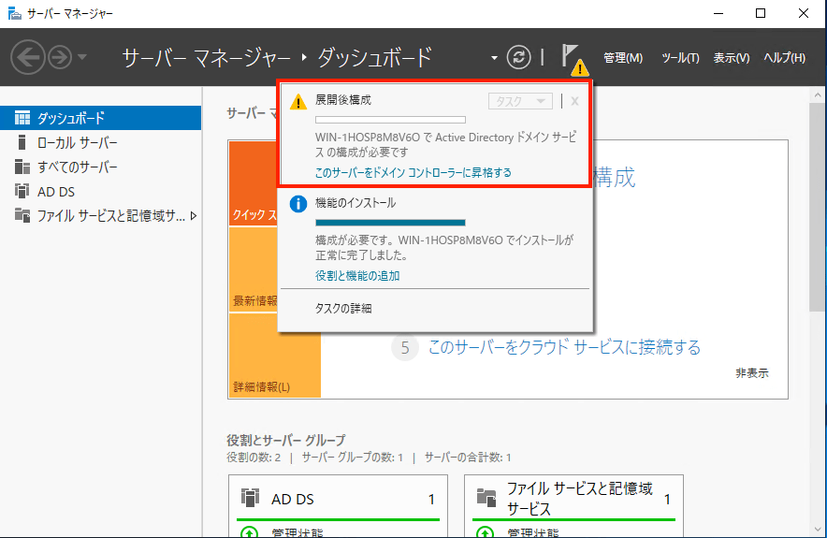
Task: Go back with the back arrow button
Action: pyautogui.click(x=27, y=57)
